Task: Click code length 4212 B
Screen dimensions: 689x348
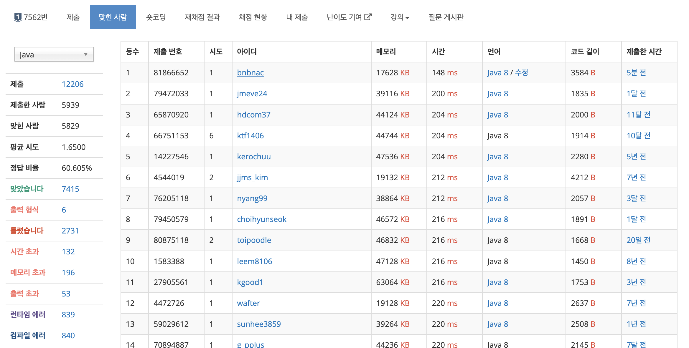Action: point(583,178)
